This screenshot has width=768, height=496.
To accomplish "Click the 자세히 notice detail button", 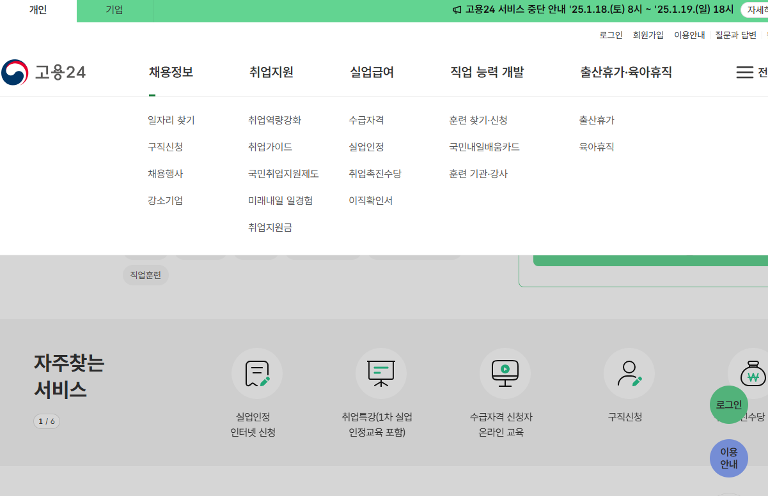I will tap(757, 10).
